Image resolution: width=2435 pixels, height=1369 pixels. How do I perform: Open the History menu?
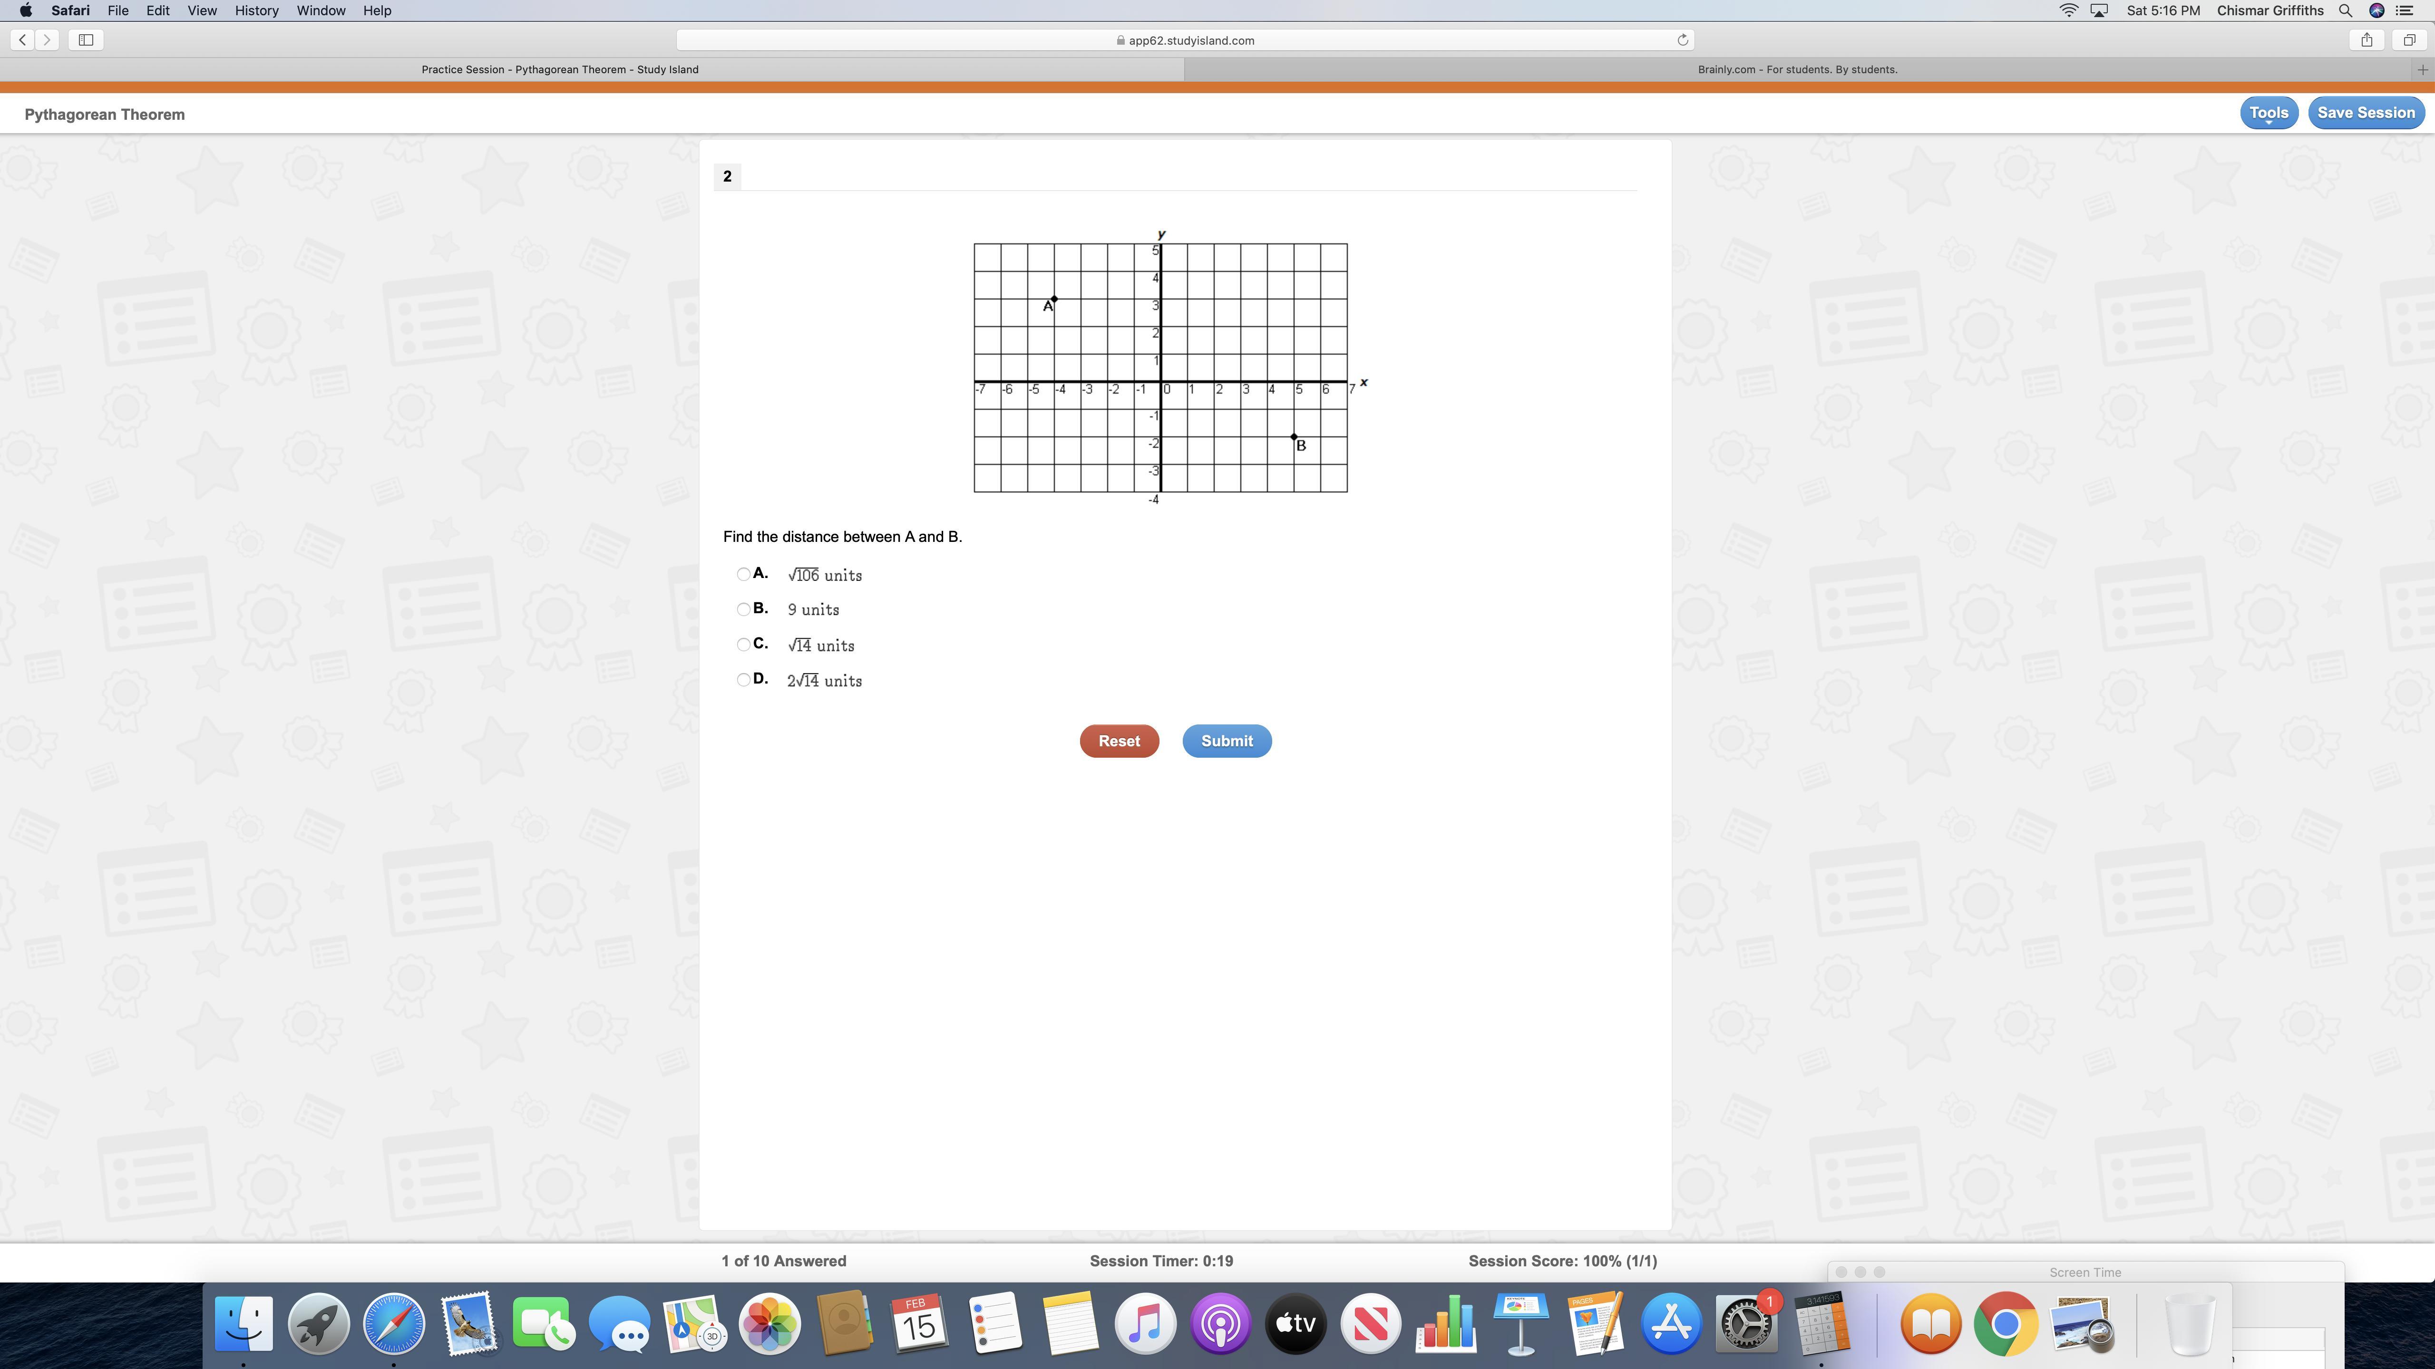point(256,10)
